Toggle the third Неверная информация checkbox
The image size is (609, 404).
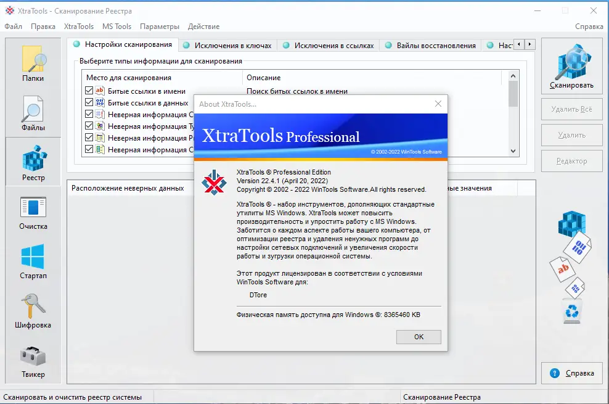pos(88,136)
